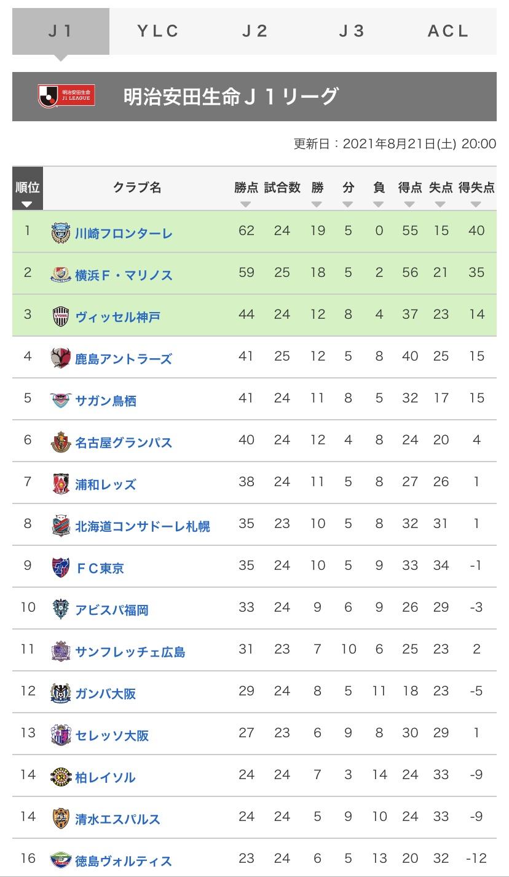Open 北海道コンサドーレ札幌 team link
Screen dimensions: 509x877
143,526
